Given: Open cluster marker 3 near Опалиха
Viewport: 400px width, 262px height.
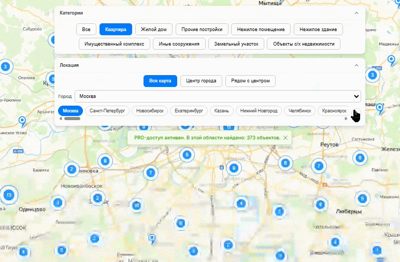Looking at the screenshot, I should click(5, 67).
